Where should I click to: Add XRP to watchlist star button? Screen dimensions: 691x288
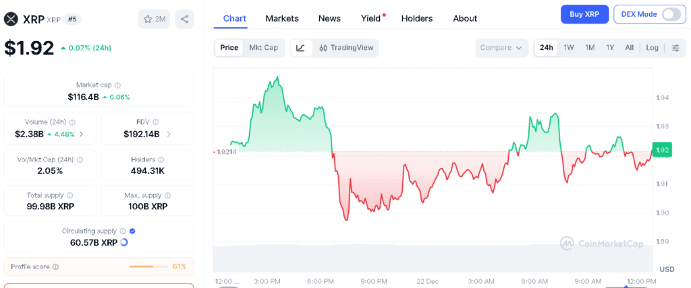click(x=155, y=19)
